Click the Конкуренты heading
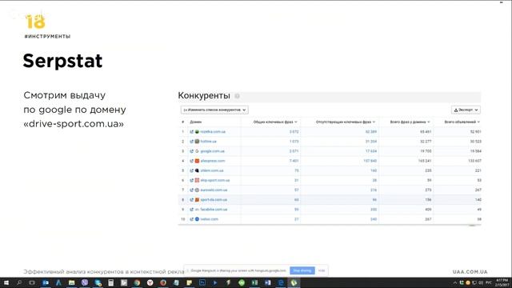This screenshot has width=512, height=288. (204, 96)
